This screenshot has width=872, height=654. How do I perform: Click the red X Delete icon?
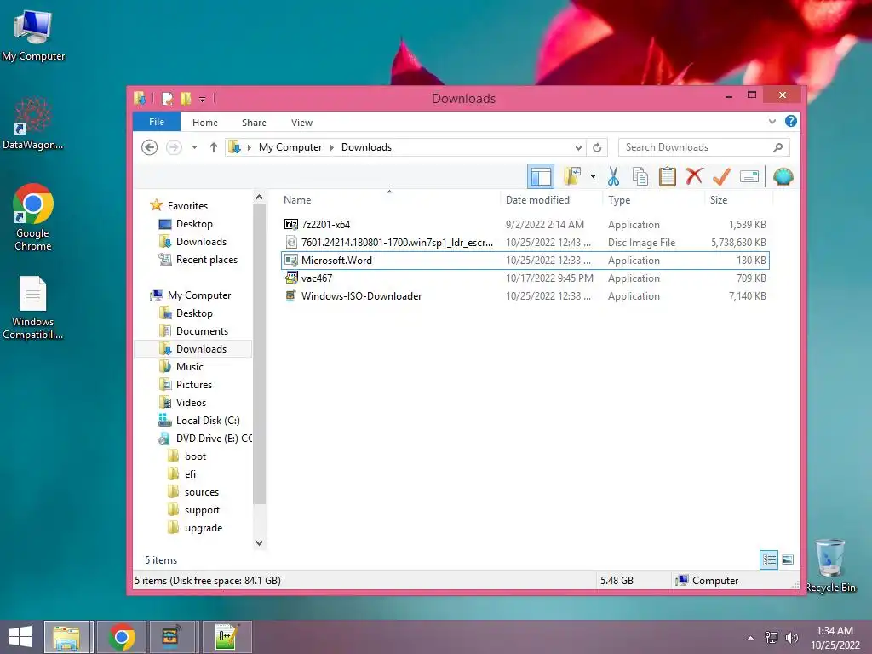click(x=694, y=176)
